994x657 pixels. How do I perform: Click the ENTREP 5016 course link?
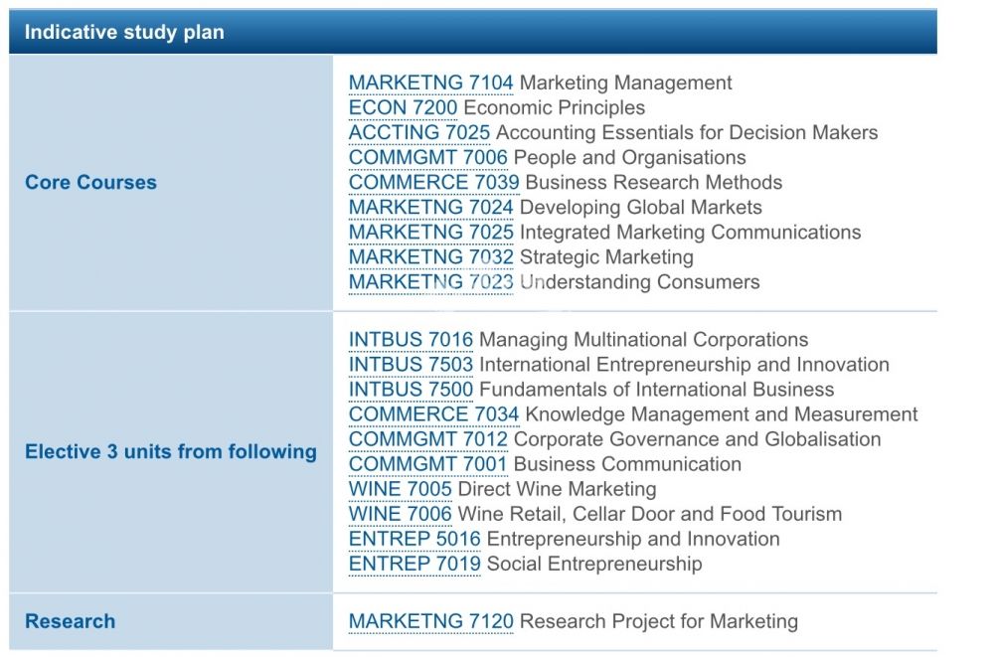pyautogui.click(x=414, y=539)
